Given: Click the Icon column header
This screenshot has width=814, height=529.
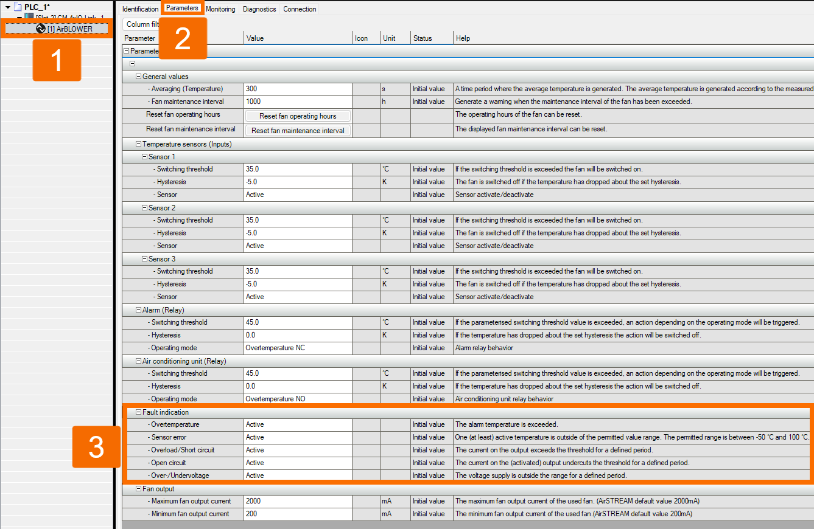Looking at the screenshot, I should point(366,38).
